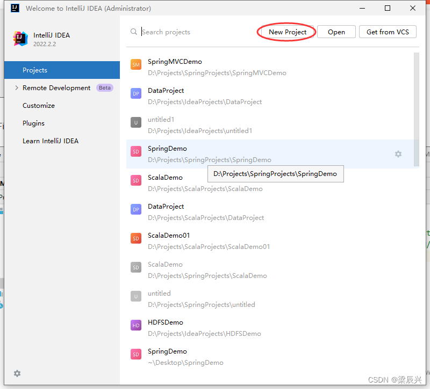Image resolution: width=430 pixels, height=389 pixels.
Task: Click the New Project button
Action: click(x=288, y=32)
